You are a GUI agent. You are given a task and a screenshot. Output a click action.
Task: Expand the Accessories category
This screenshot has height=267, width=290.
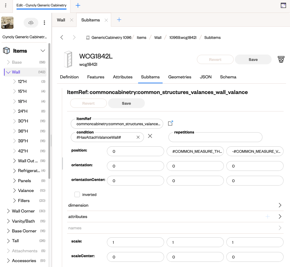click(x=8, y=261)
